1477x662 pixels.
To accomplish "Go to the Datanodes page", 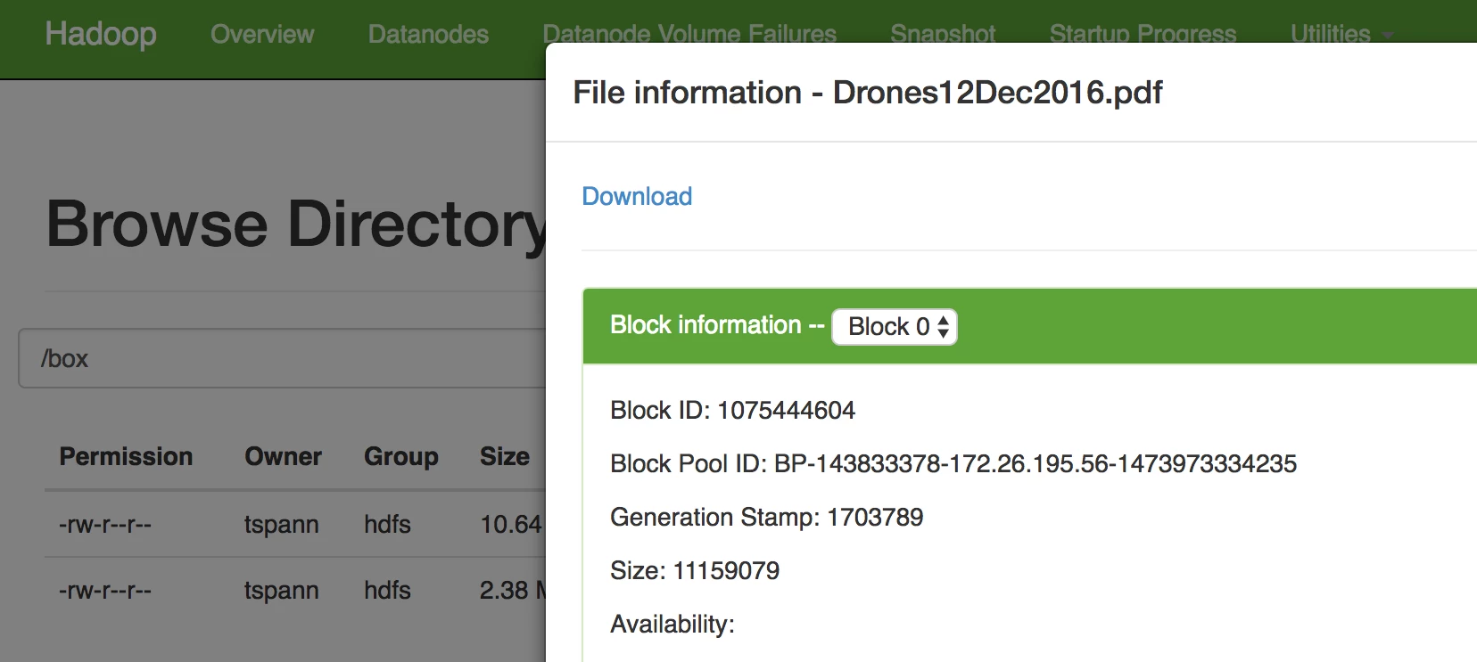I will 428,34.
